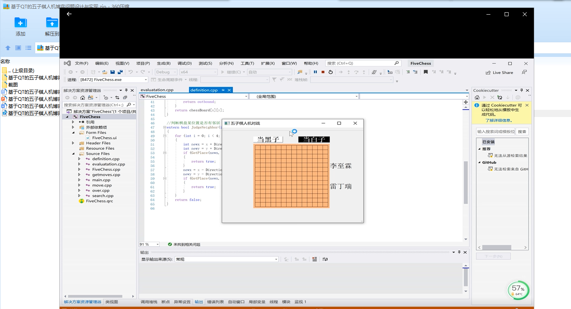Click the search magnifier in Ctrl+Q box

click(x=397, y=63)
